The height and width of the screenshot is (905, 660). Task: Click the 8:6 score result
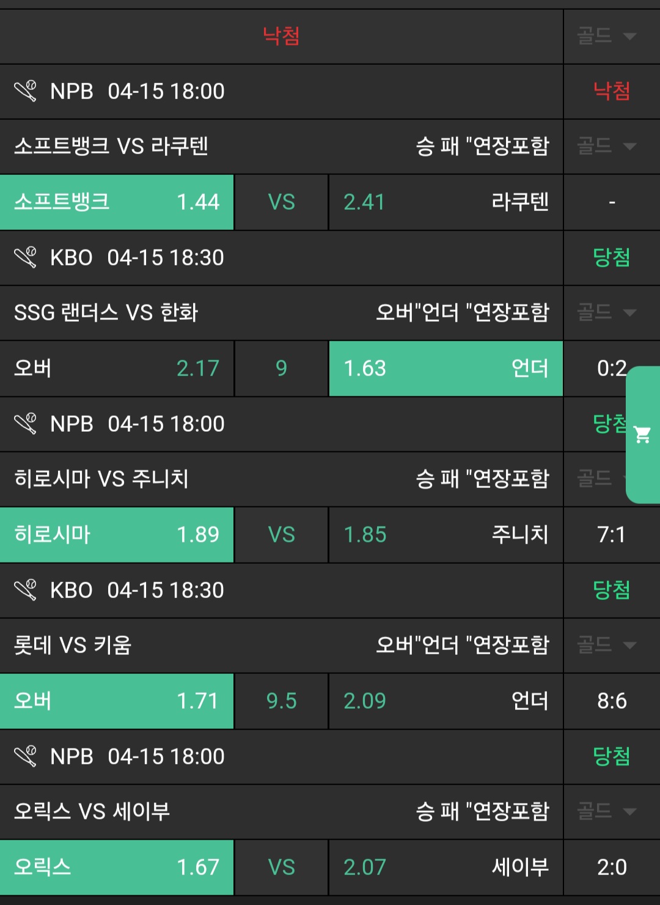coord(612,701)
